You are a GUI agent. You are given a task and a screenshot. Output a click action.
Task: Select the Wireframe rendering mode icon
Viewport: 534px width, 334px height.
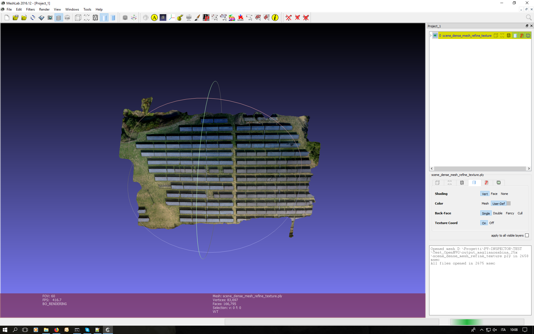(95, 18)
